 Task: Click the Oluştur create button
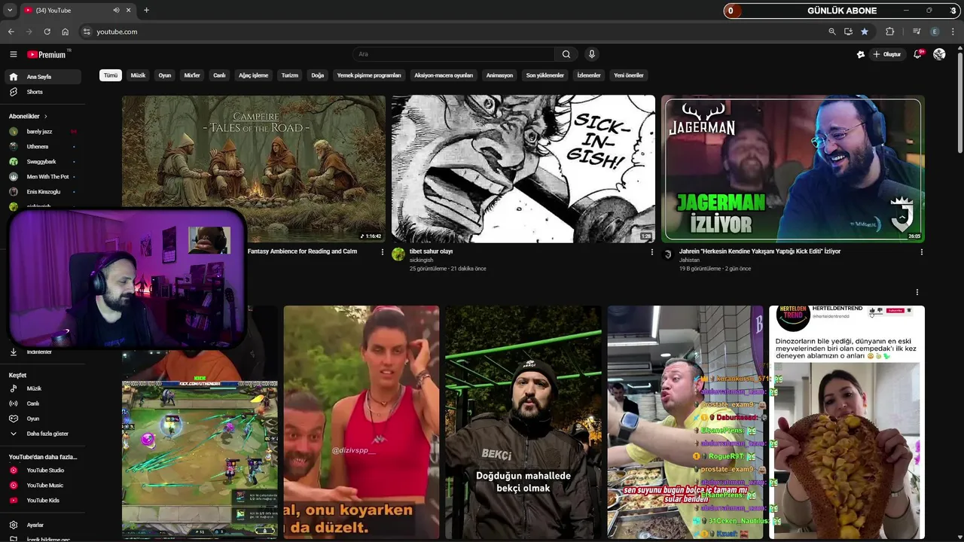(887, 54)
